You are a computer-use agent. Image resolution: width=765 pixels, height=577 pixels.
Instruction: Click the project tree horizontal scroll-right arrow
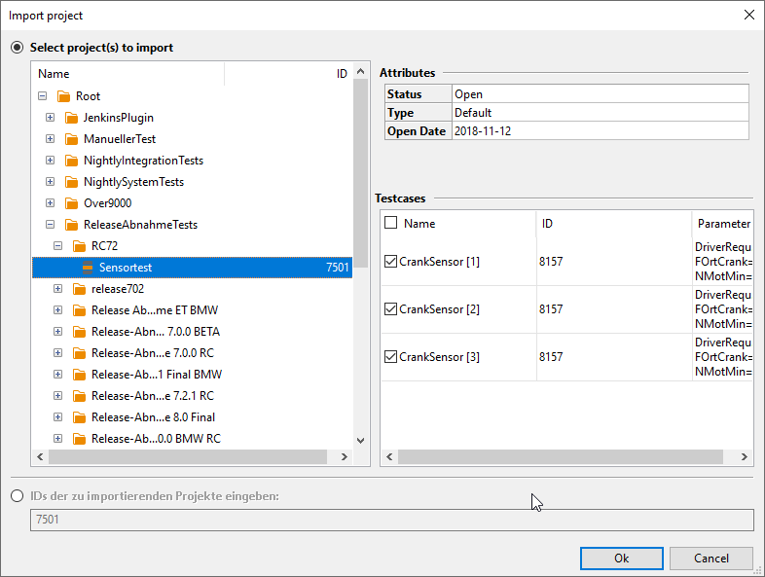[x=345, y=457]
